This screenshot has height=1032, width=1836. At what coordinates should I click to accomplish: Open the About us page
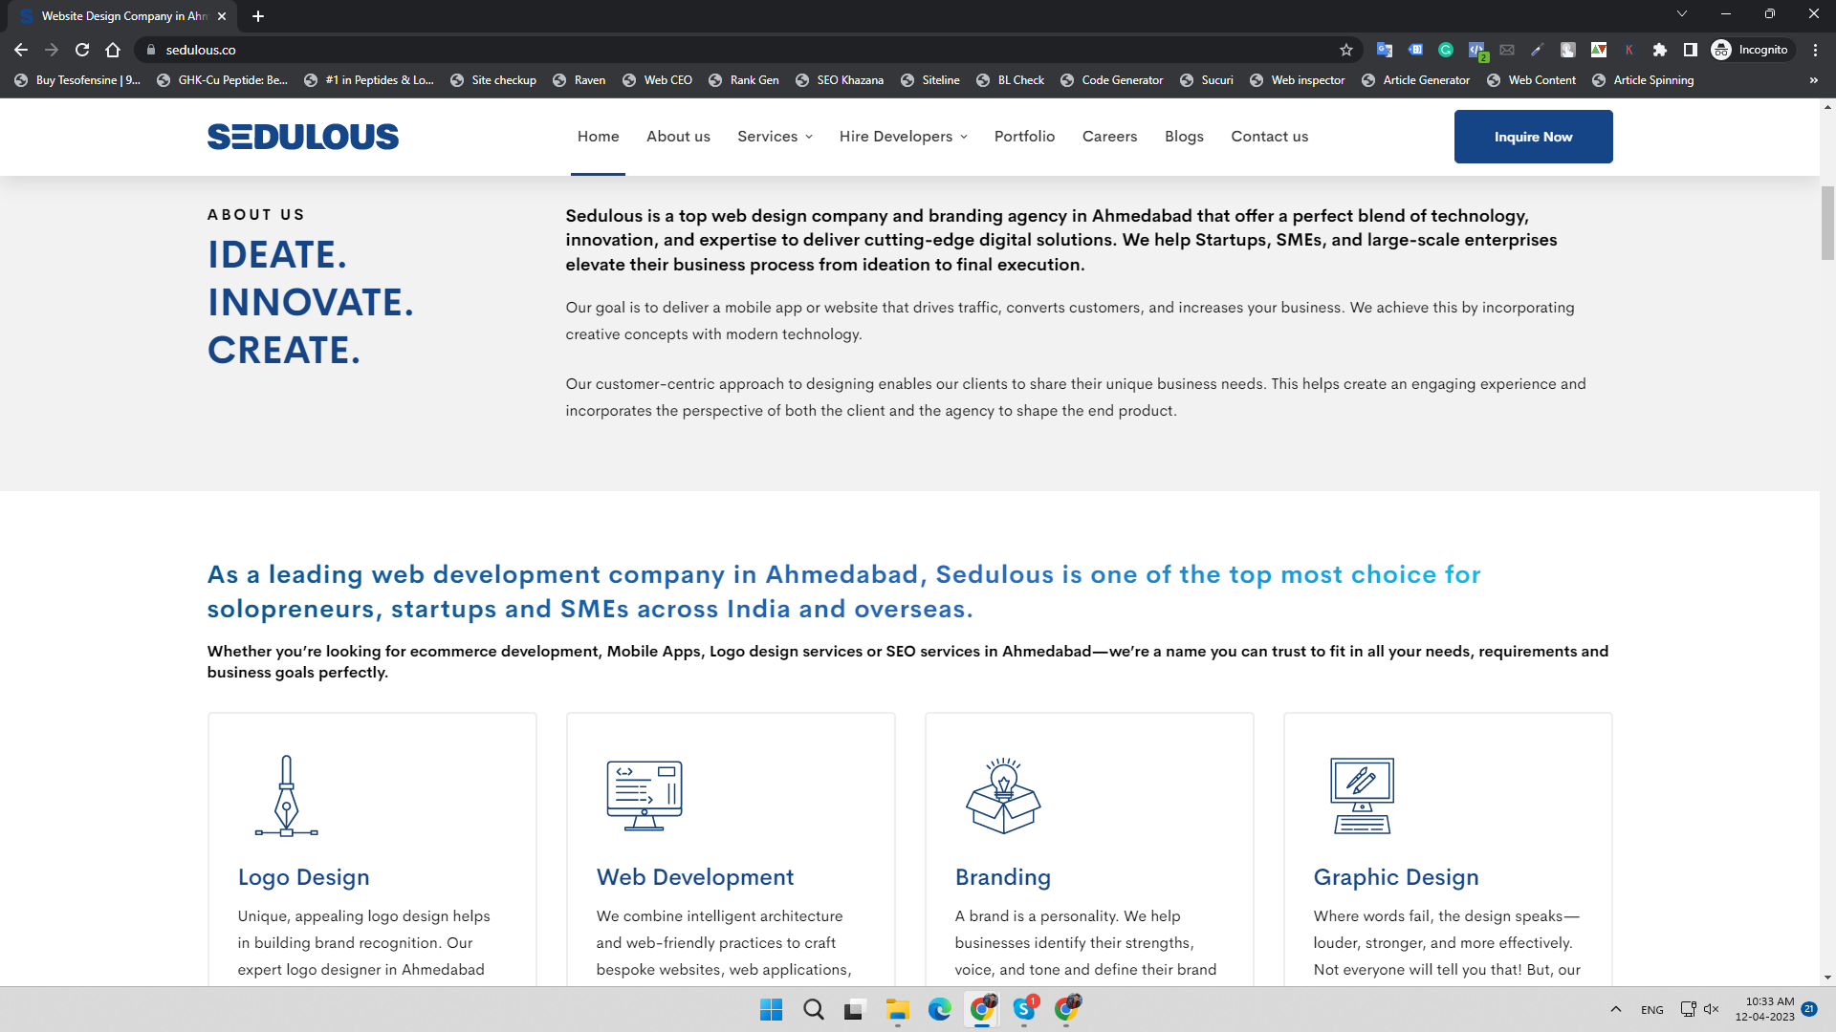coord(678,137)
